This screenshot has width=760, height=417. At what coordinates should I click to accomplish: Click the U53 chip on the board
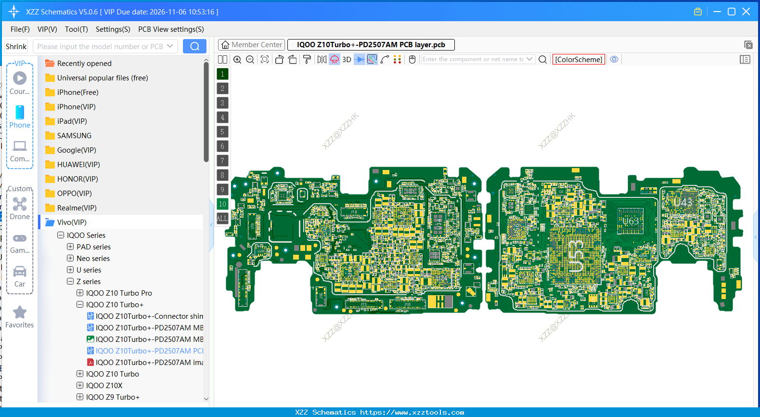[576, 255]
